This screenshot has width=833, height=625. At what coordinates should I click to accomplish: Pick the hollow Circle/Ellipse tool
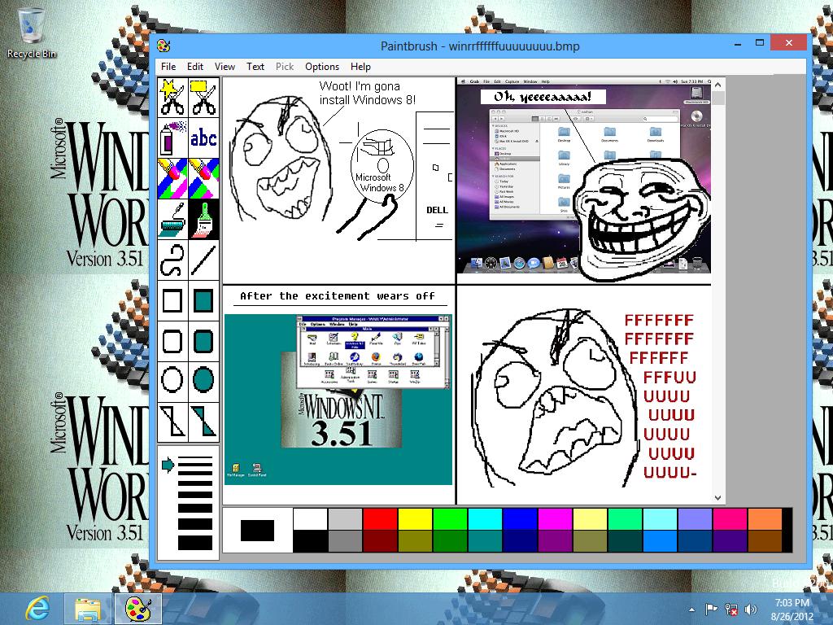172,379
